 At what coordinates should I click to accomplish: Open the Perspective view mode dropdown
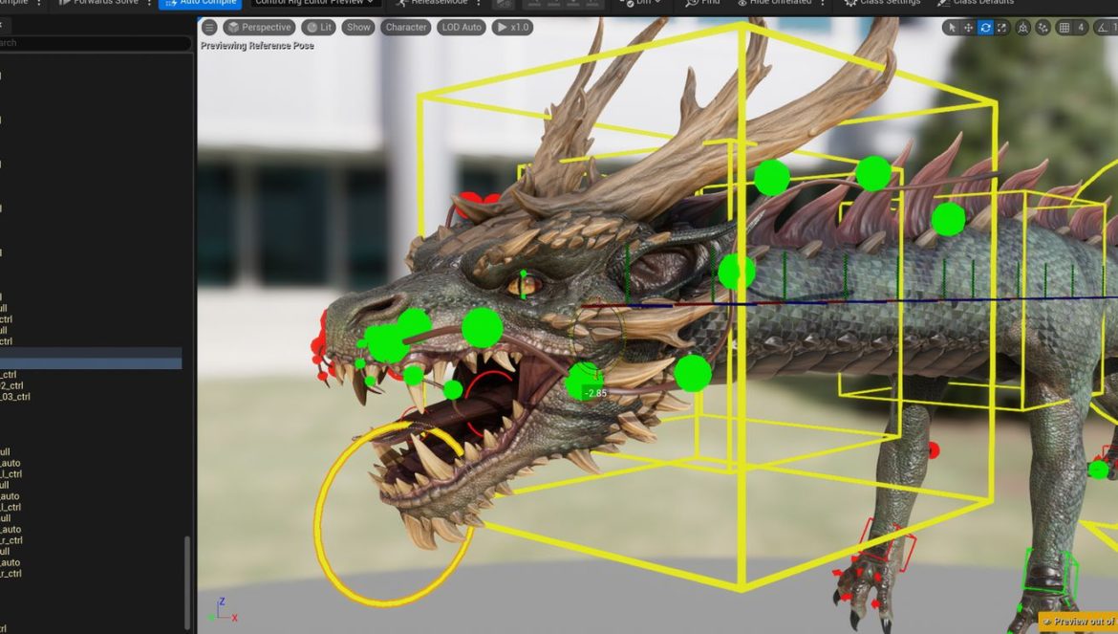[259, 28]
